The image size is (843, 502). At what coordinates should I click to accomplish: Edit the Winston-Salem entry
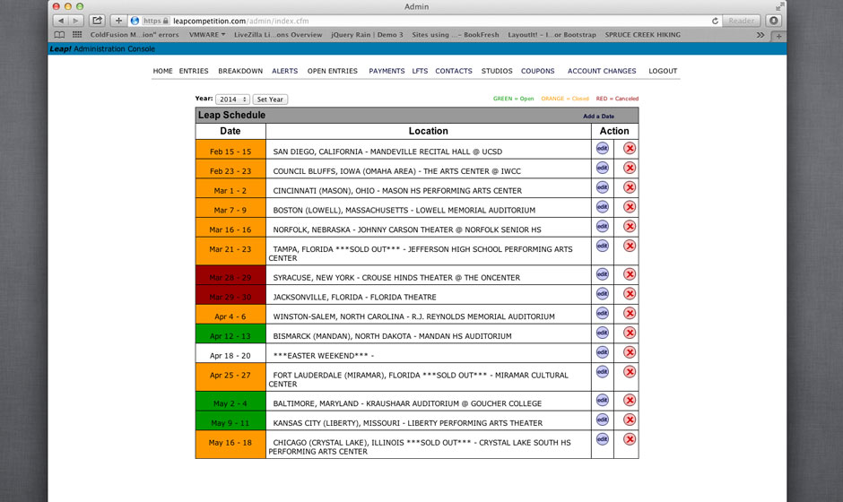tap(602, 314)
